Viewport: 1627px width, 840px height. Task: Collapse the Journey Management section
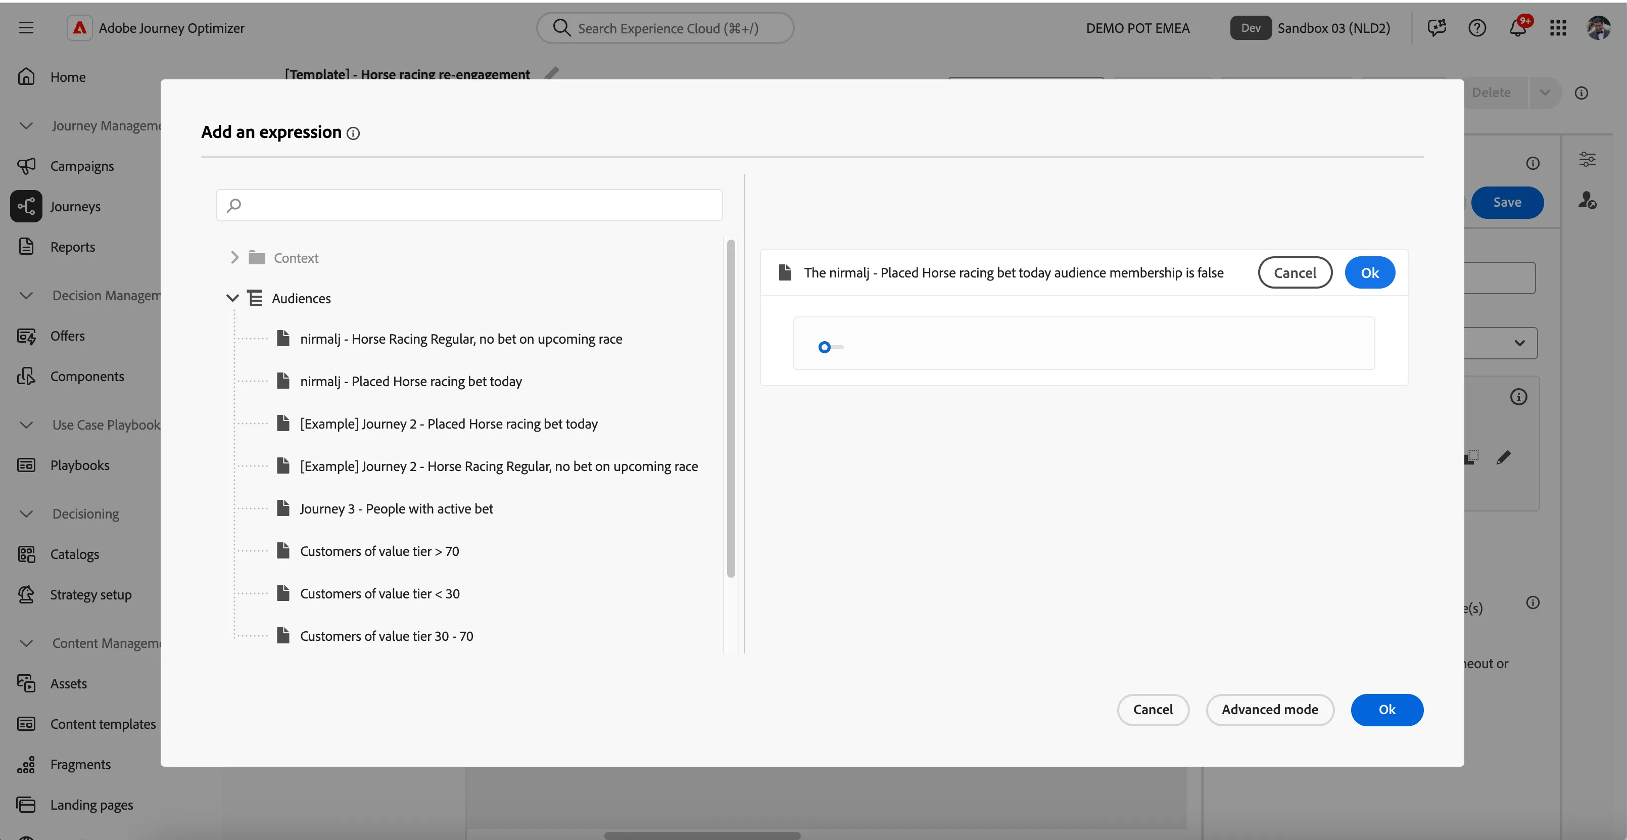pos(26,126)
